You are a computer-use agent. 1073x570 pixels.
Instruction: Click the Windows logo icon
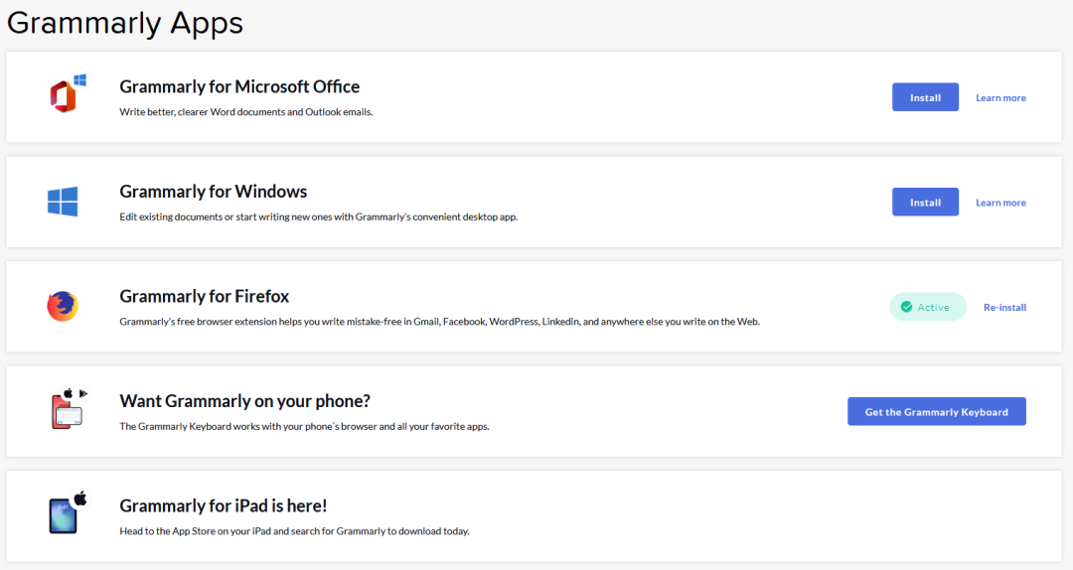tap(63, 202)
